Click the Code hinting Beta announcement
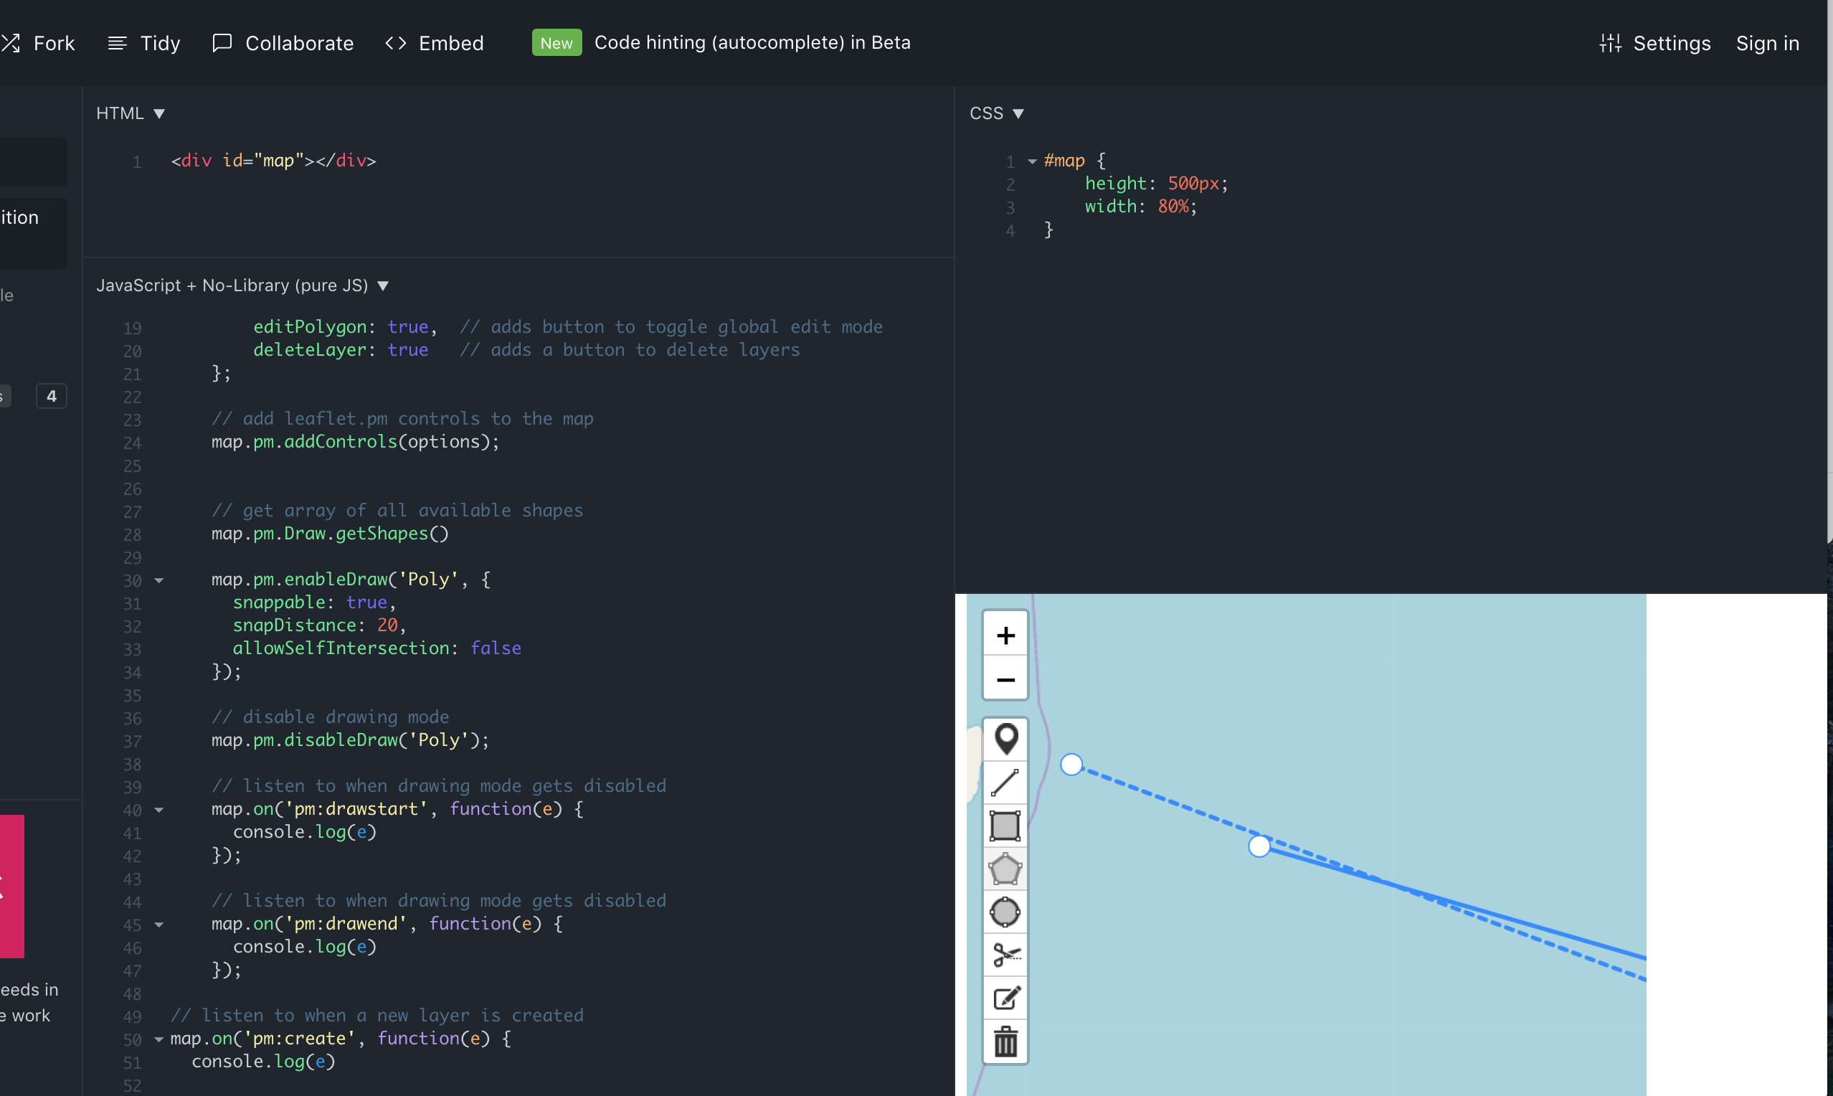The width and height of the screenshot is (1833, 1096). 752,42
